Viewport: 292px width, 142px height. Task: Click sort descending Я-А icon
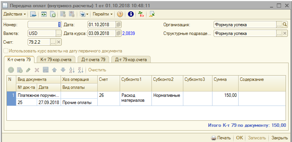click(x=81, y=70)
